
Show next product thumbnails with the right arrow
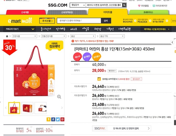62,108
